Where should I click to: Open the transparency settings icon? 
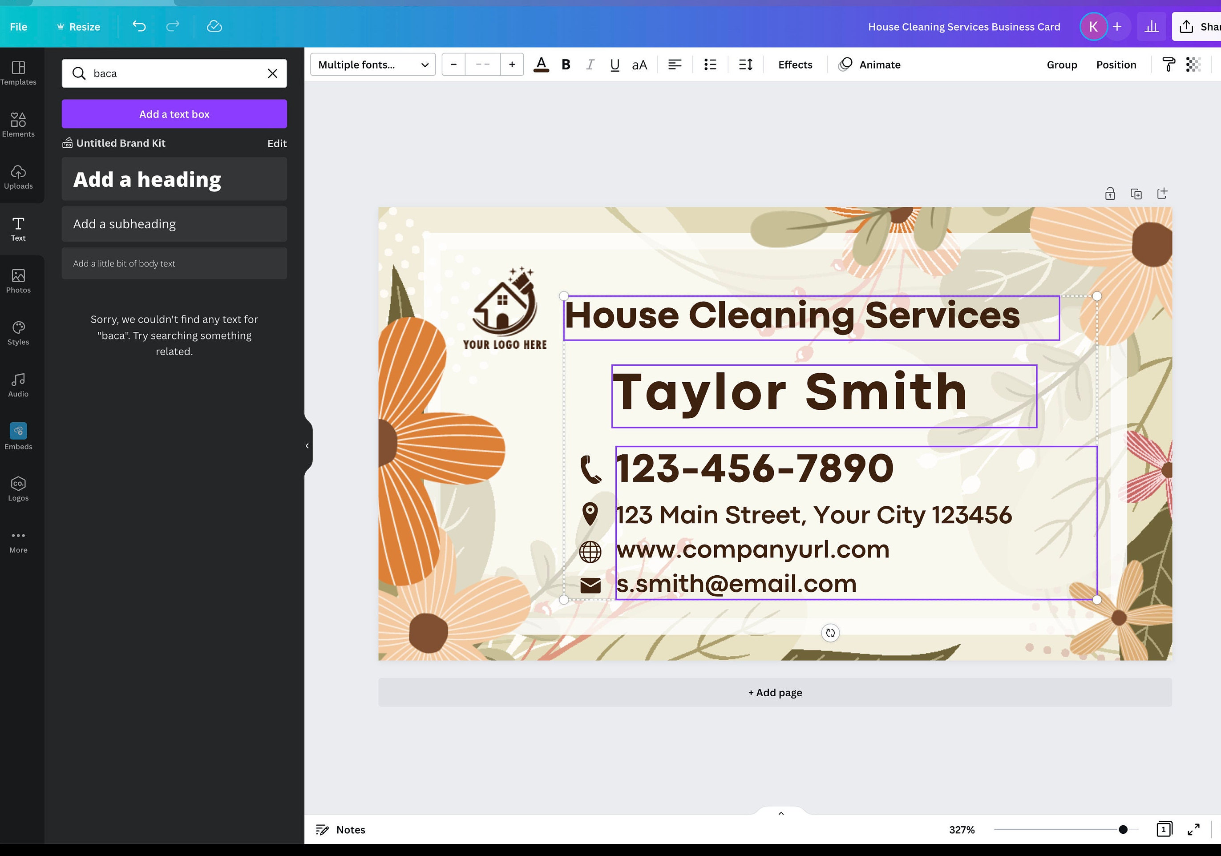pos(1193,65)
